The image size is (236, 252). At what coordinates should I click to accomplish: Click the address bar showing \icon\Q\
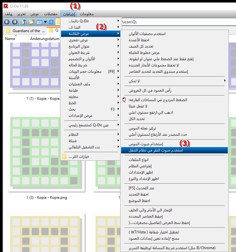pos(178,22)
